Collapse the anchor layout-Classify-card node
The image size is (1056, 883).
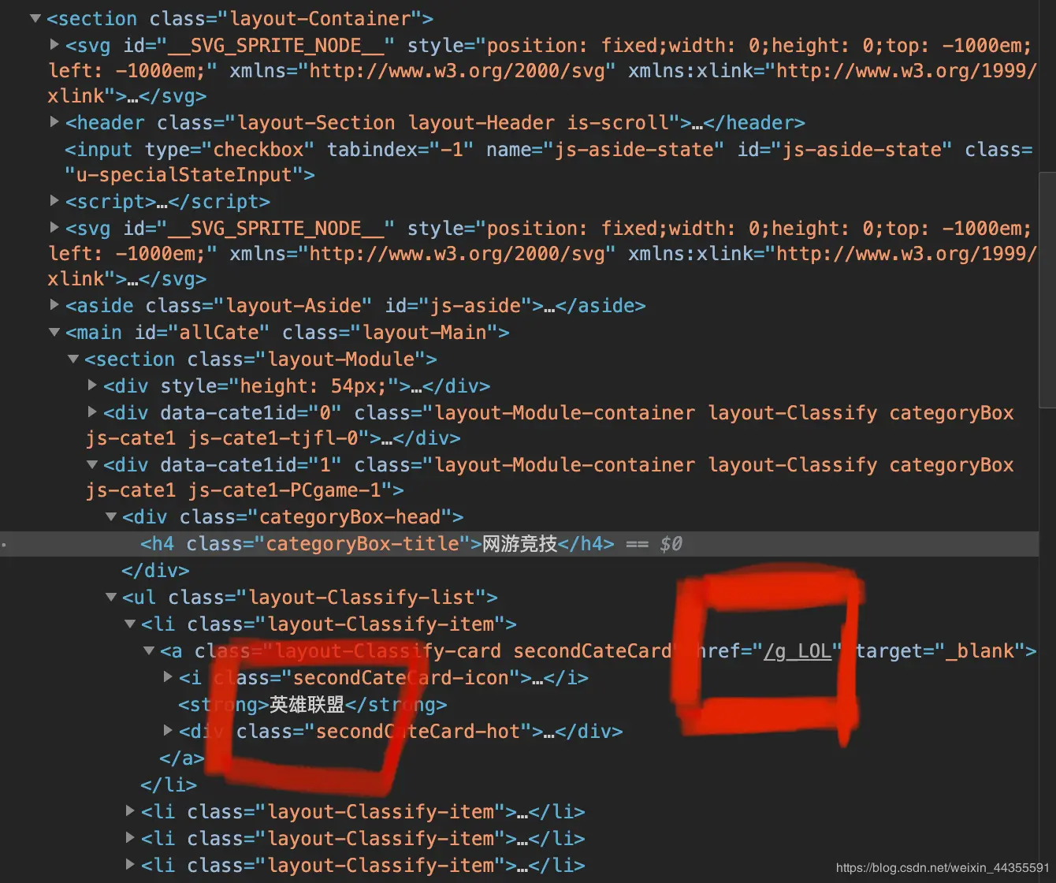click(x=149, y=650)
